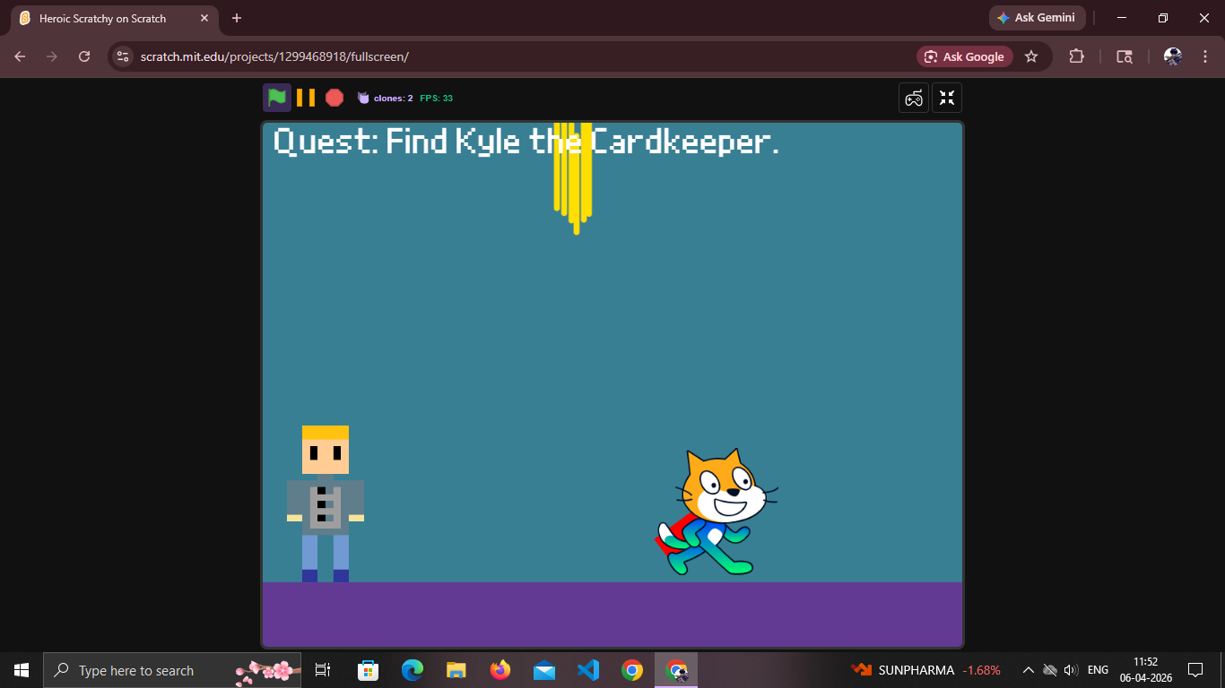The image size is (1225, 688).
Task: Open the Windows Start menu
Action: [22, 670]
